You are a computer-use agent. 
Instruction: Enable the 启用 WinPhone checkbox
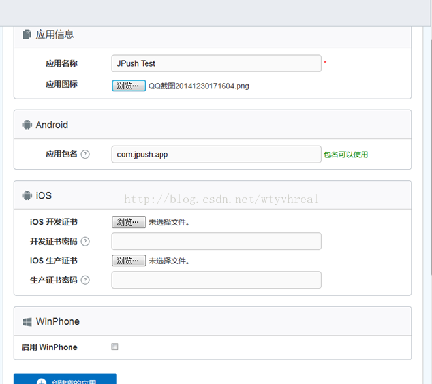click(115, 347)
